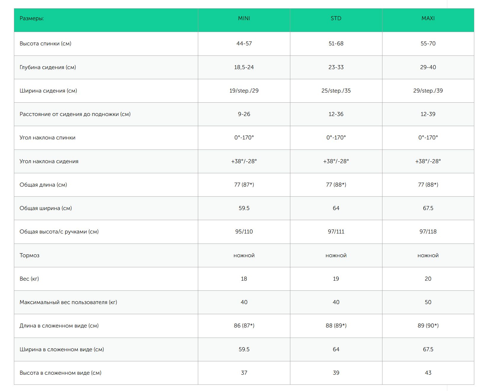Click the value 12-39
The width and height of the screenshot is (487, 391).
tap(428, 114)
